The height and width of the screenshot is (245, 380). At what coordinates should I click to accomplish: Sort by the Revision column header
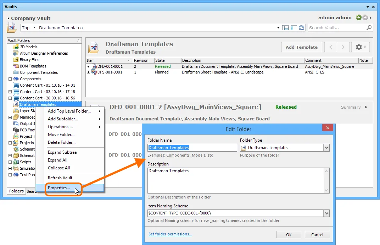tap(144, 60)
